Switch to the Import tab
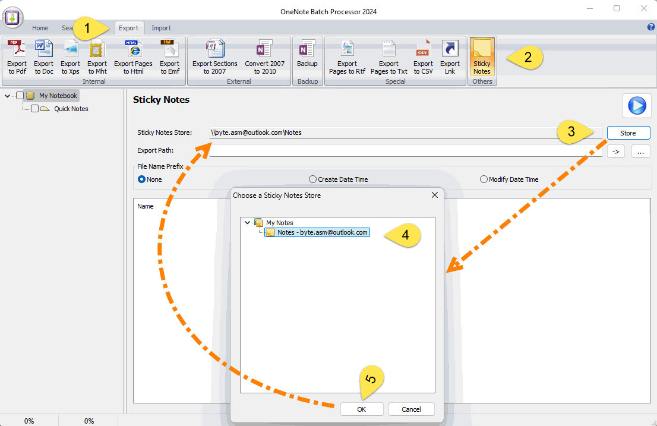This screenshot has height=426, width=657. coord(161,27)
